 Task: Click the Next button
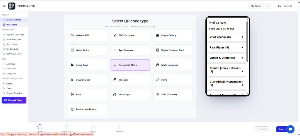click(x=282, y=129)
